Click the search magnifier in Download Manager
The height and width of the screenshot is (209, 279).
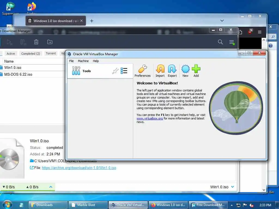pos(220,42)
